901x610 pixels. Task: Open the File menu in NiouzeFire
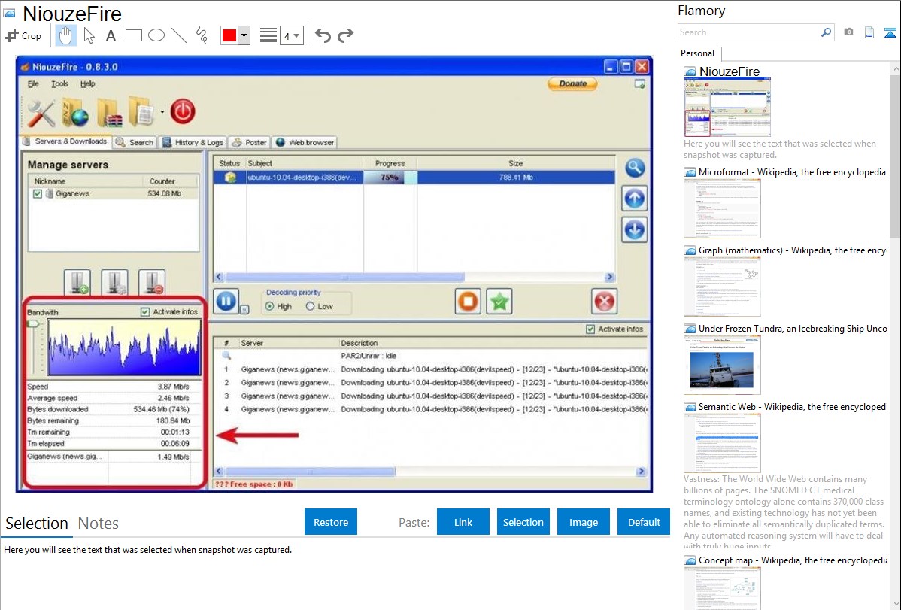[33, 84]
